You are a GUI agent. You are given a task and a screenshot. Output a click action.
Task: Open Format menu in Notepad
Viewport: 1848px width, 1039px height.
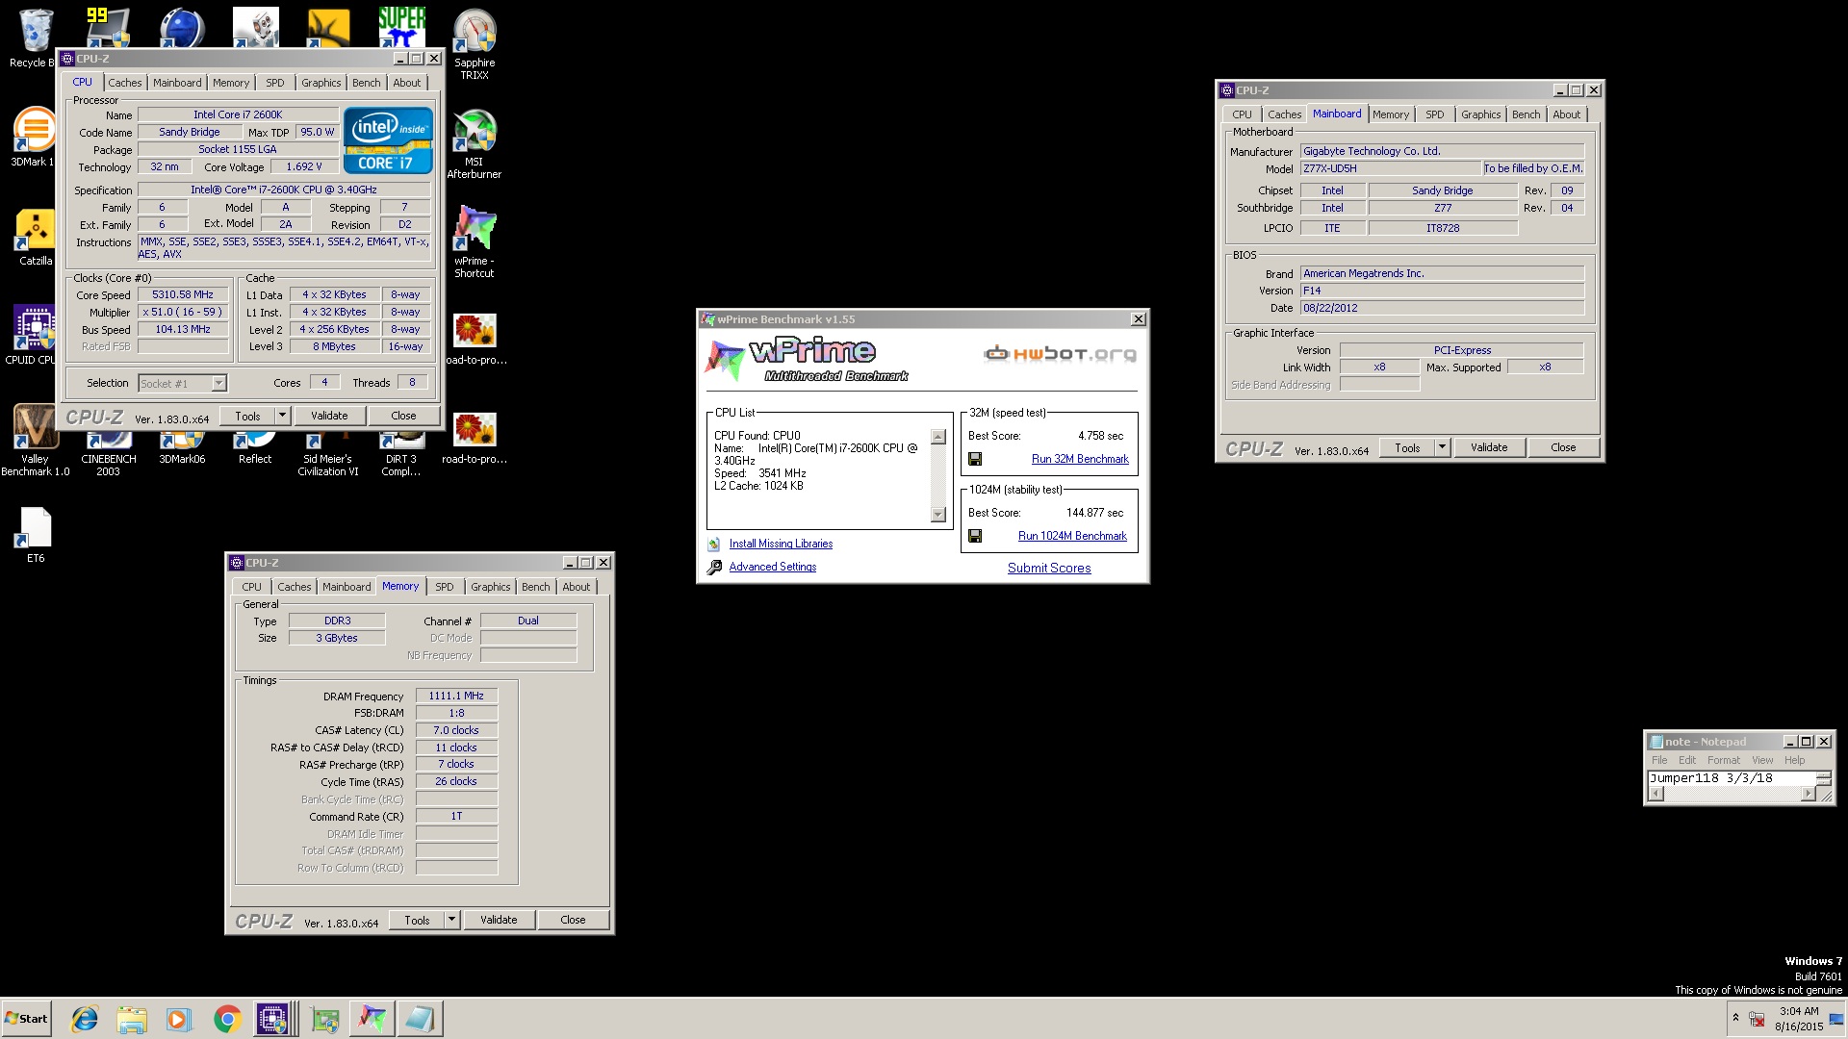click(1723, 761)
